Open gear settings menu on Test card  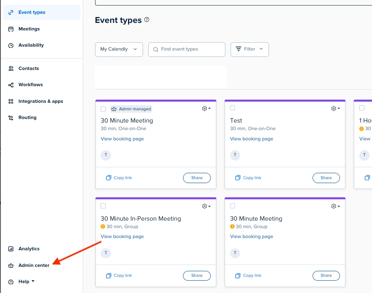(x=336, y=108)
